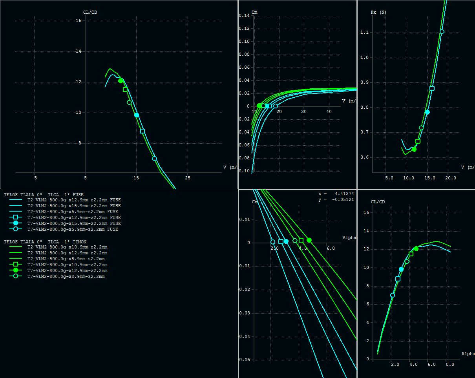Click the 1.1 tick label on Fx axis
Screen dimensions: 475x378
365,33
